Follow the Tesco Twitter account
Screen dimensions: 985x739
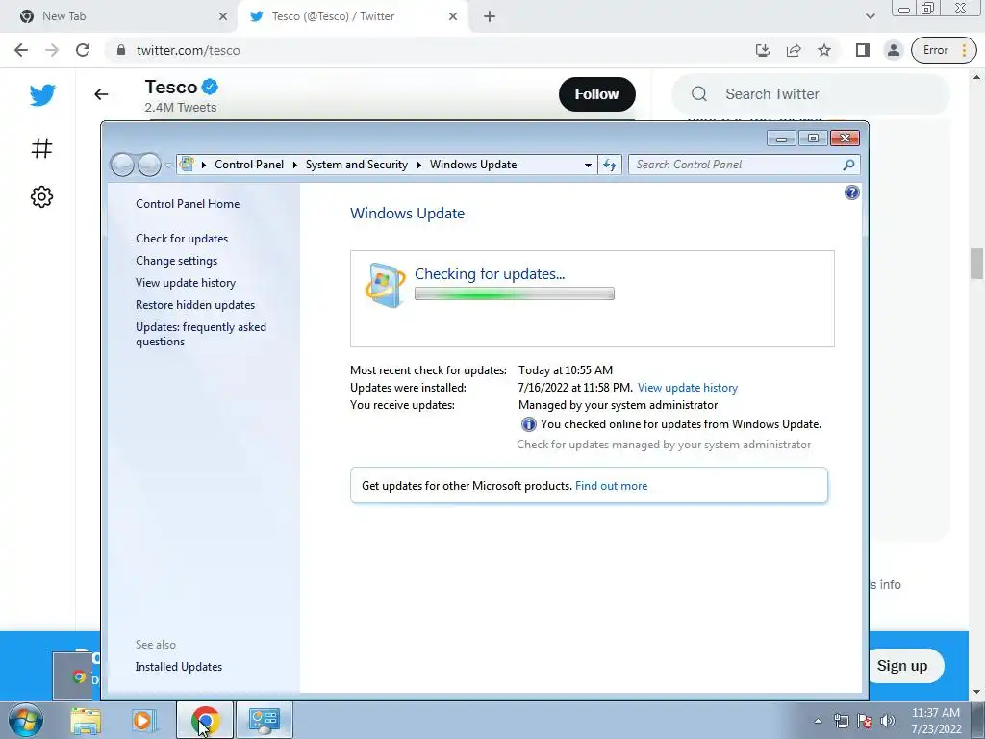click(596, 94)
